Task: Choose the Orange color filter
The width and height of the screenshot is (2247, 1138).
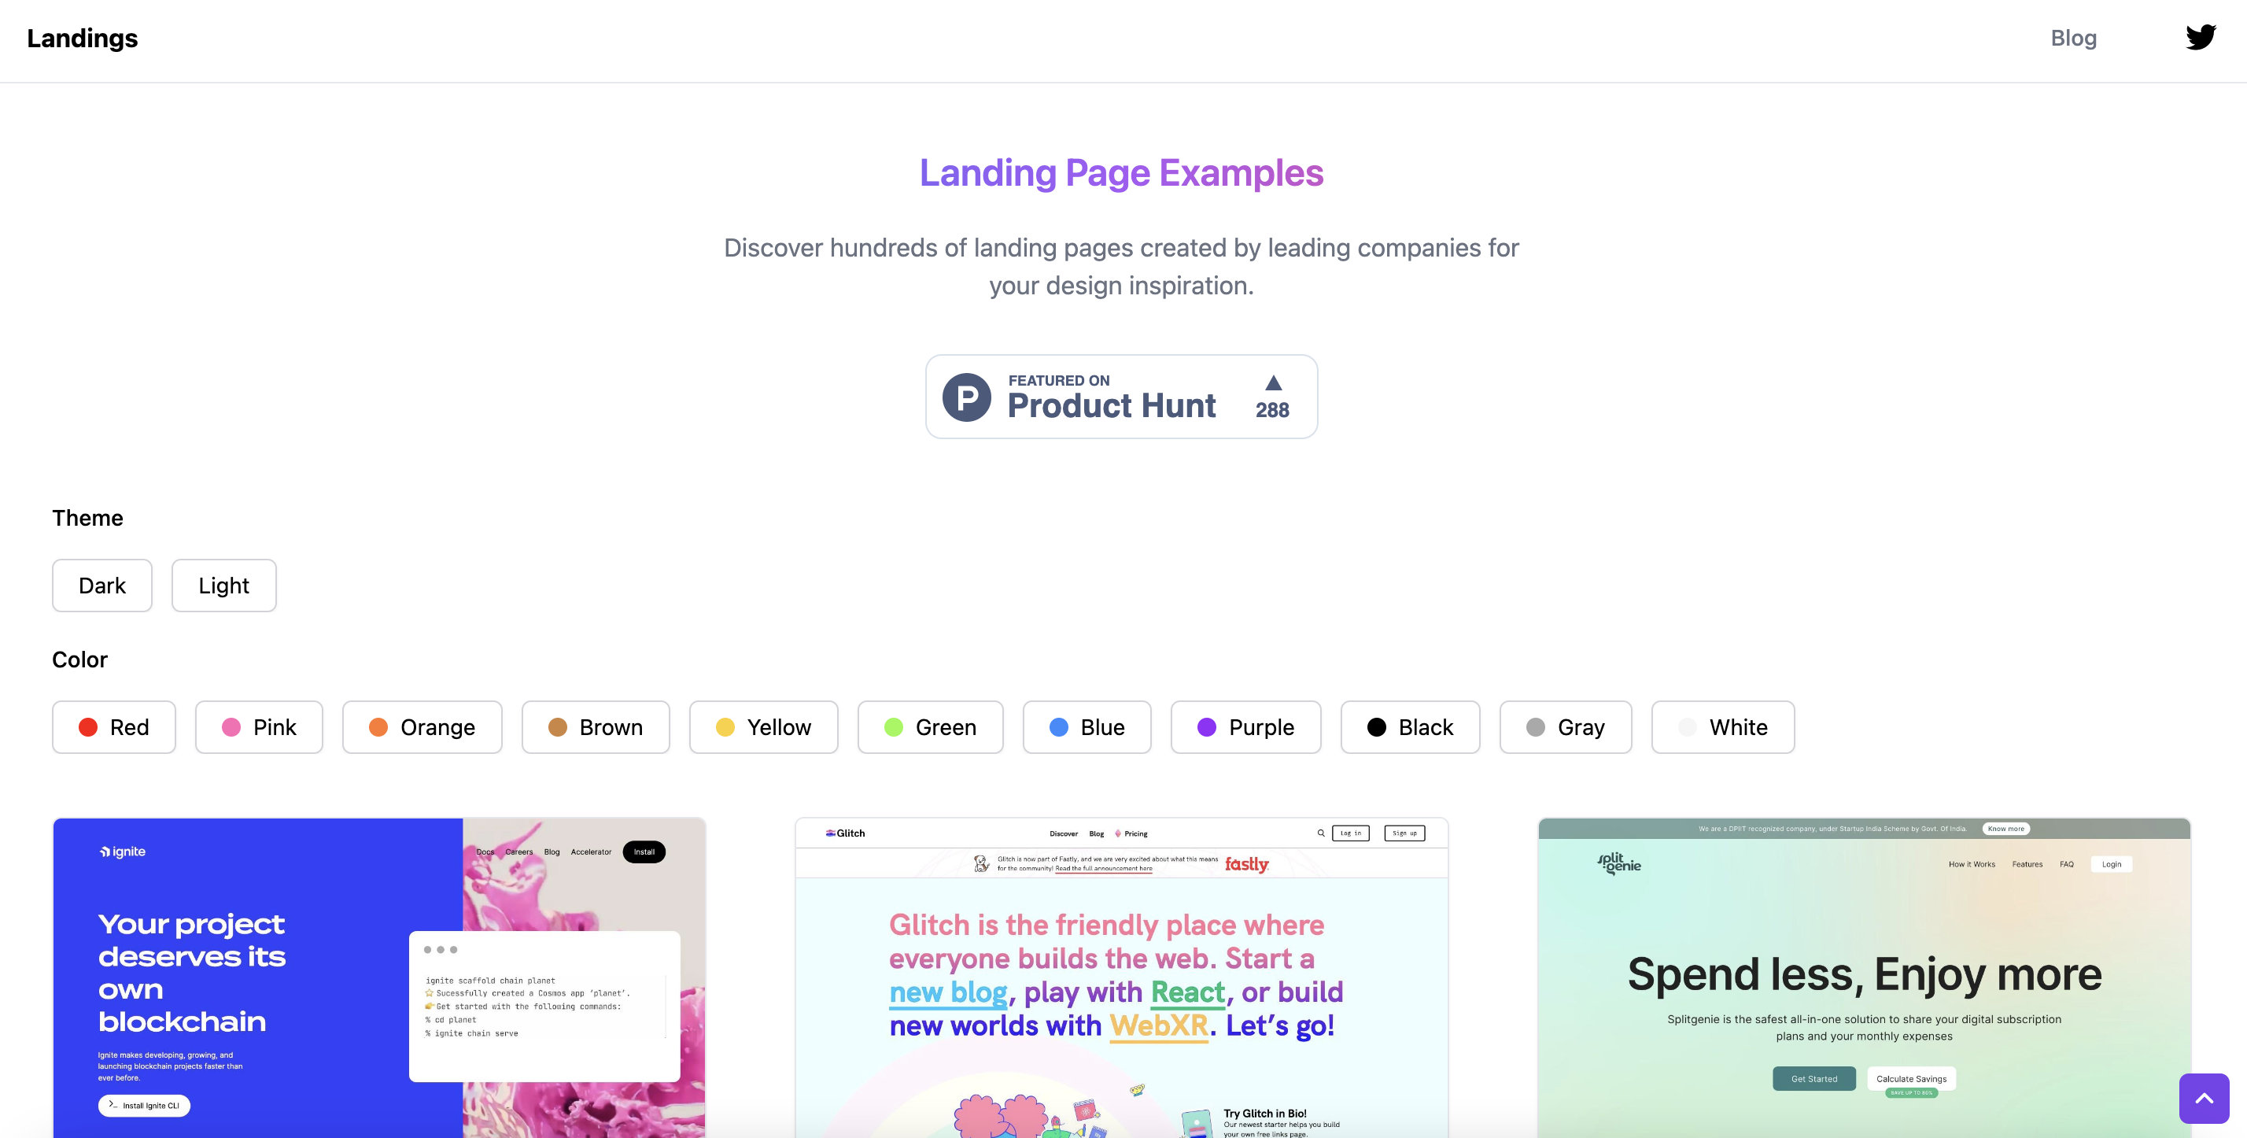Action: (422, 727)
